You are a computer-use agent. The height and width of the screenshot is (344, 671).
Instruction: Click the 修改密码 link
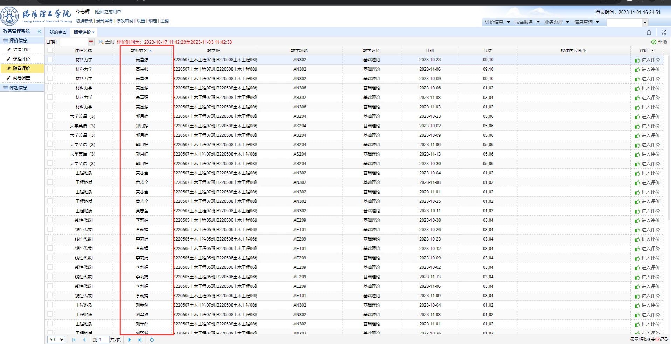tap(125, 21)
